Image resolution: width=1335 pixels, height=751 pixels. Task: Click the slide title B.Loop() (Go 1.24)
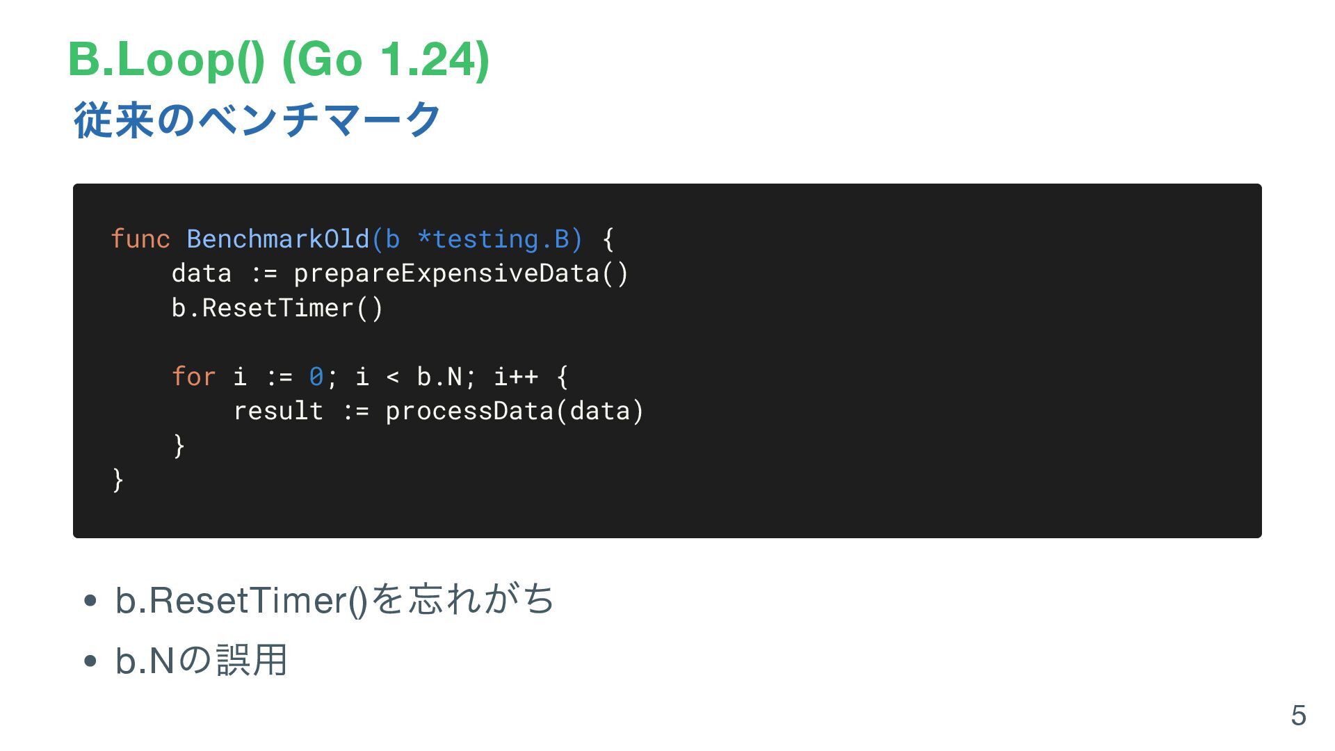(x=279, y=59)
